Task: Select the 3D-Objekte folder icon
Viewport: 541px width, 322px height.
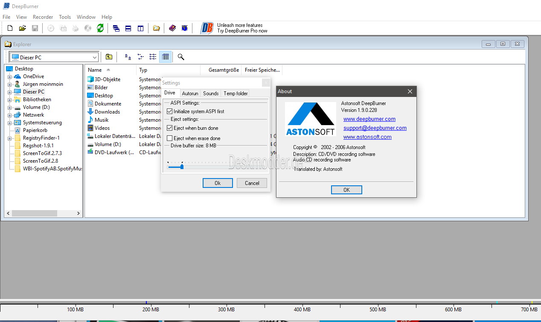Action: 90,79
